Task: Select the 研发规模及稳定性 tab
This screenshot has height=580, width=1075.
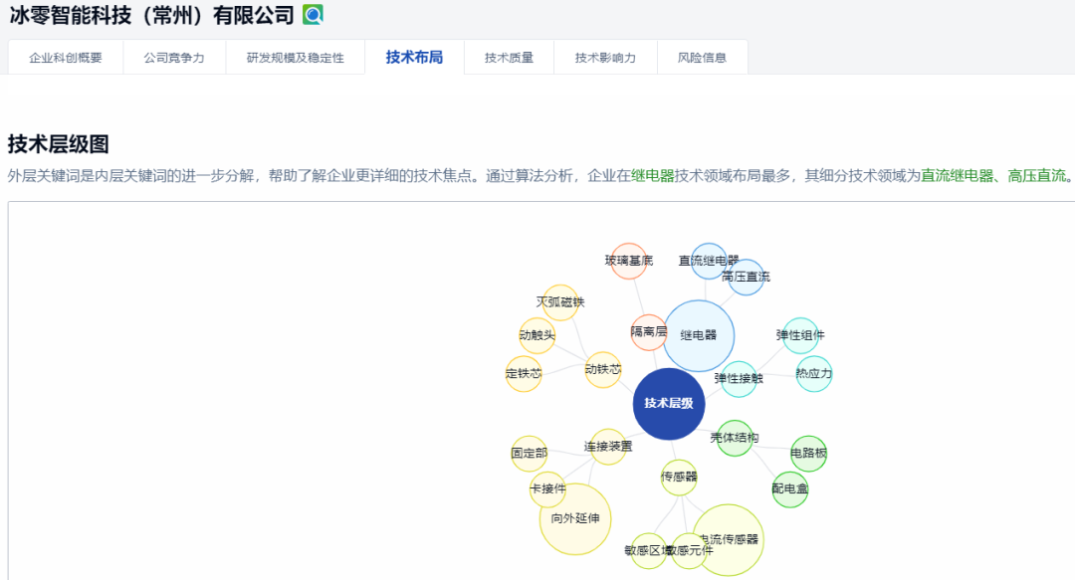Action: 296,58
